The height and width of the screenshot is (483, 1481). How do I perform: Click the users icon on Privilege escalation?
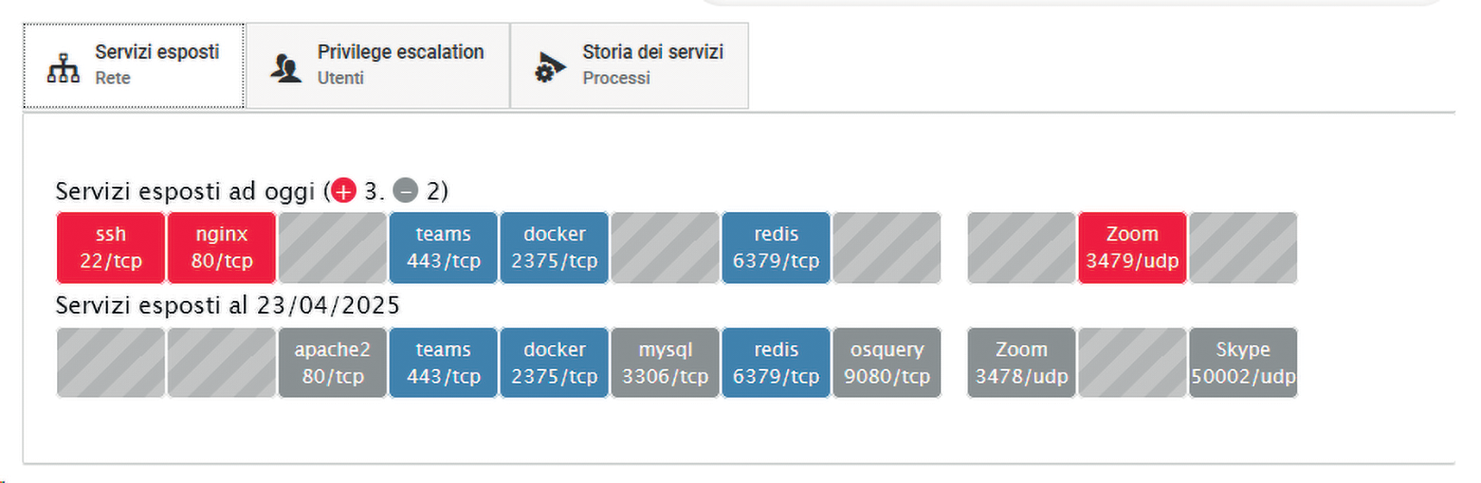point(286,68)
